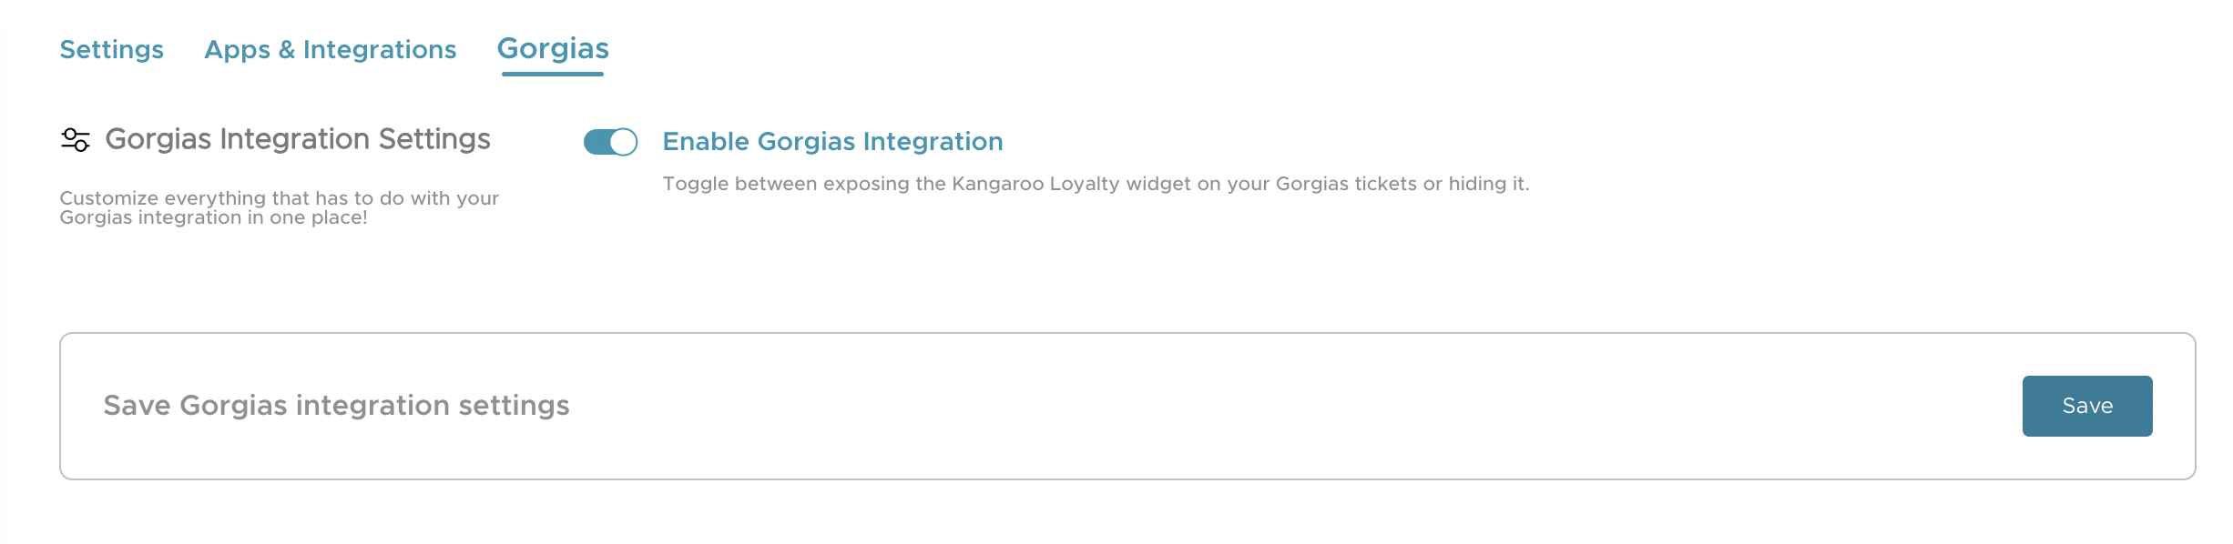Screen dimensions: 2233x544
Task: Click the sliders icon beside Gorgias Integration Settings
Action: click(76, 140)
